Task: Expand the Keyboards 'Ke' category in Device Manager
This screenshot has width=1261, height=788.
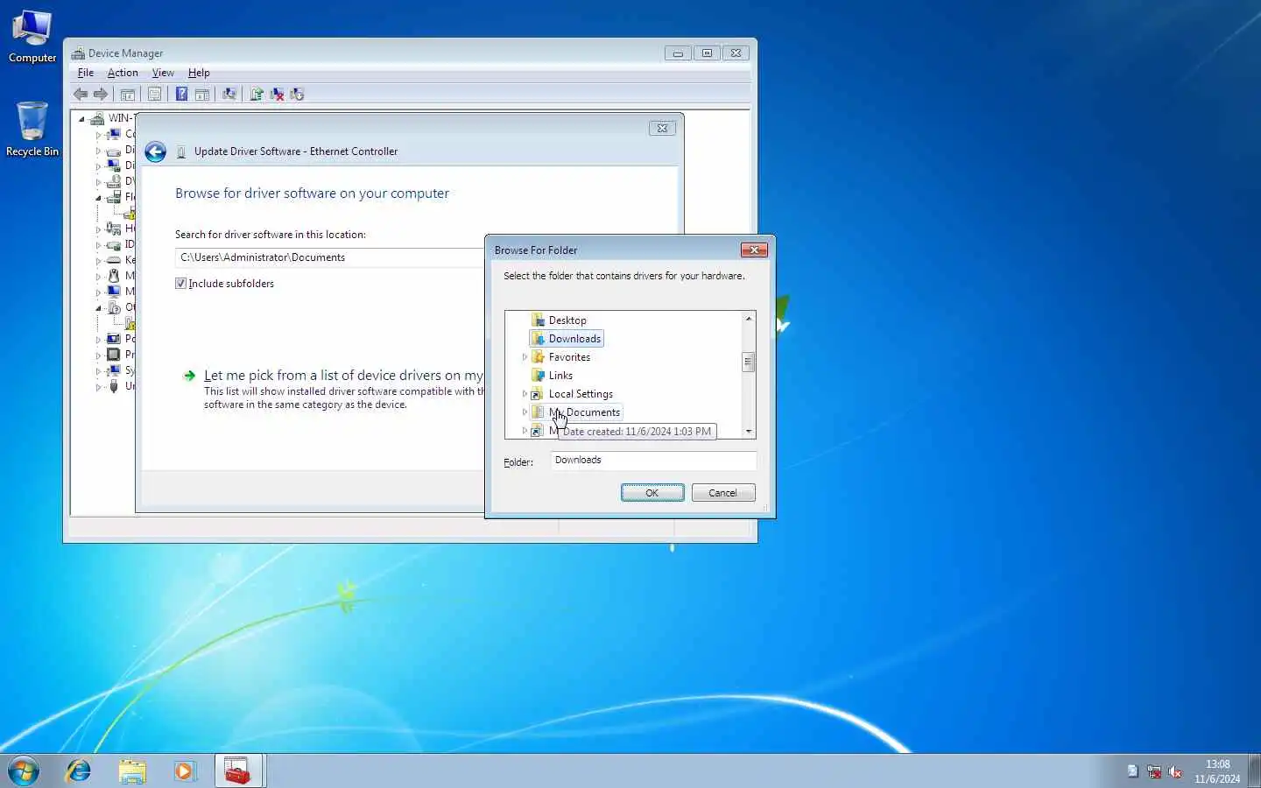Action: point(98,261)
